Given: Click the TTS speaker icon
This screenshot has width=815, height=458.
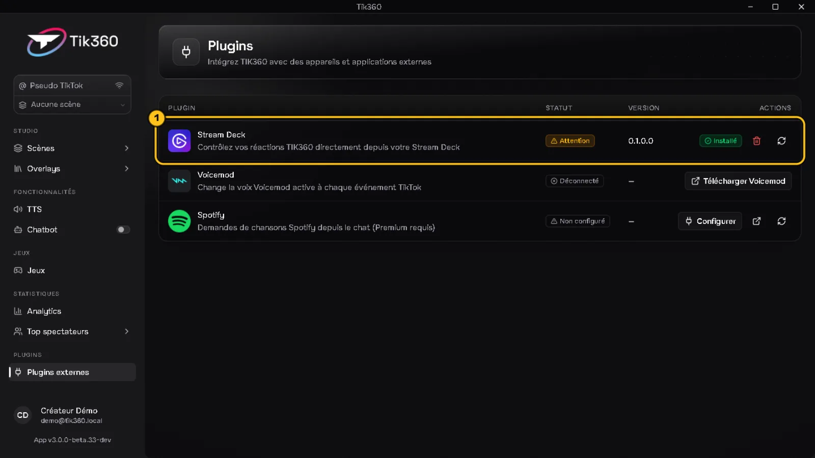Looking at the screenshot, I should point(18,209).
